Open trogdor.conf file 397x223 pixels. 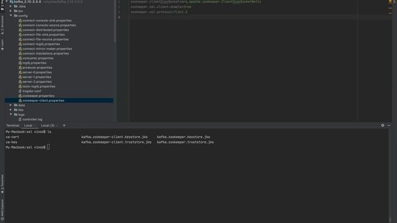[x=32, y=91]
